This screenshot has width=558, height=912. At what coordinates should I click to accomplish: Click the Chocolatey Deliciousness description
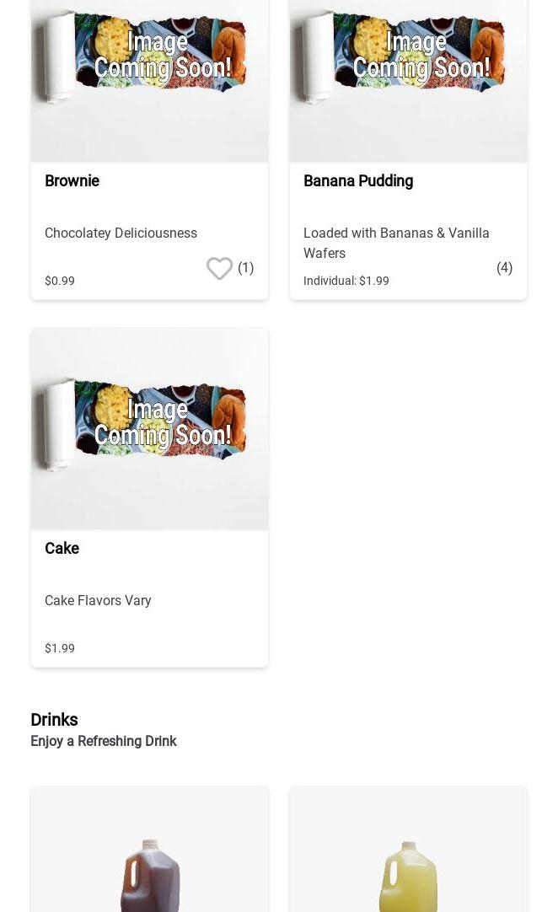[121, 233]
